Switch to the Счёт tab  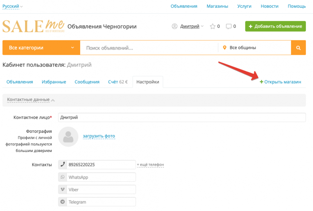(x=118, y=82)
